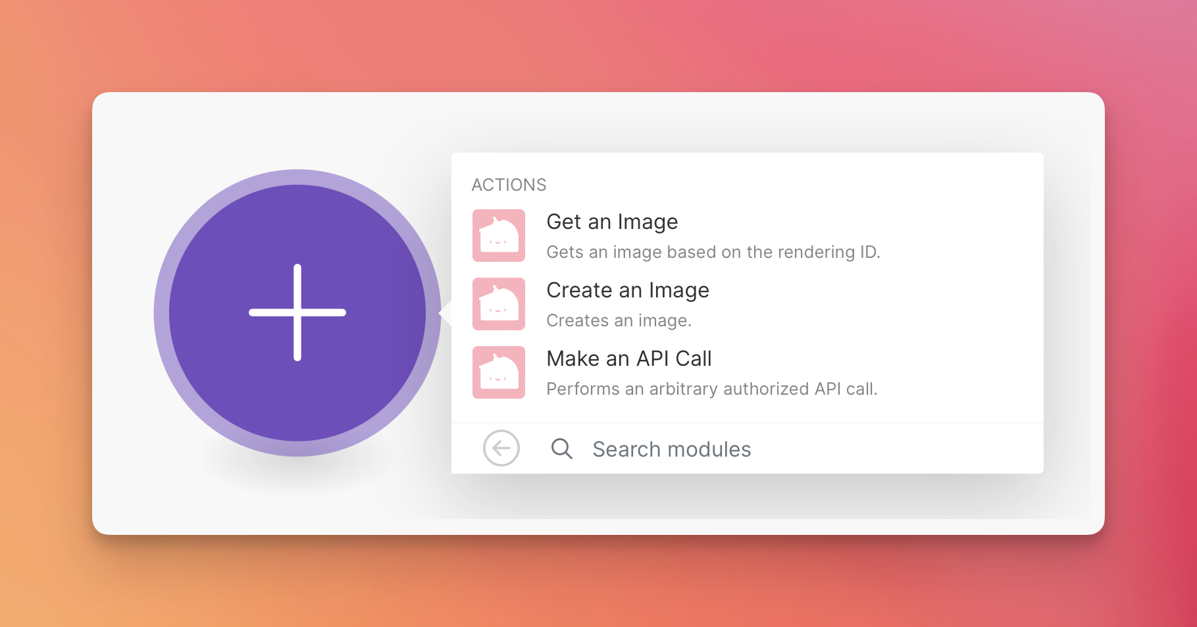Select the Get an Image action
The height and width of the screenshot is (627, 1197).
(x=747, y=236)
